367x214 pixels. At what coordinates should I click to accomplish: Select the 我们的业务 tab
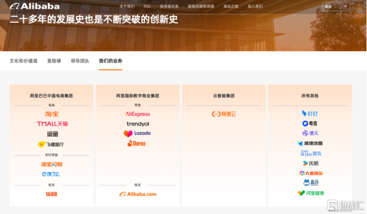(110, 61)
